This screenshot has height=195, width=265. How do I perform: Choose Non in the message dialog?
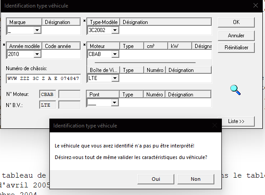click(x=196, y=179)
